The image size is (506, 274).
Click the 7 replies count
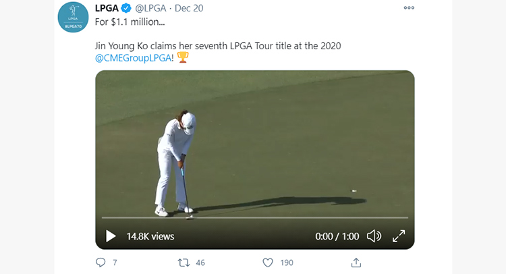pyautogui.click(x=115, y=263)
